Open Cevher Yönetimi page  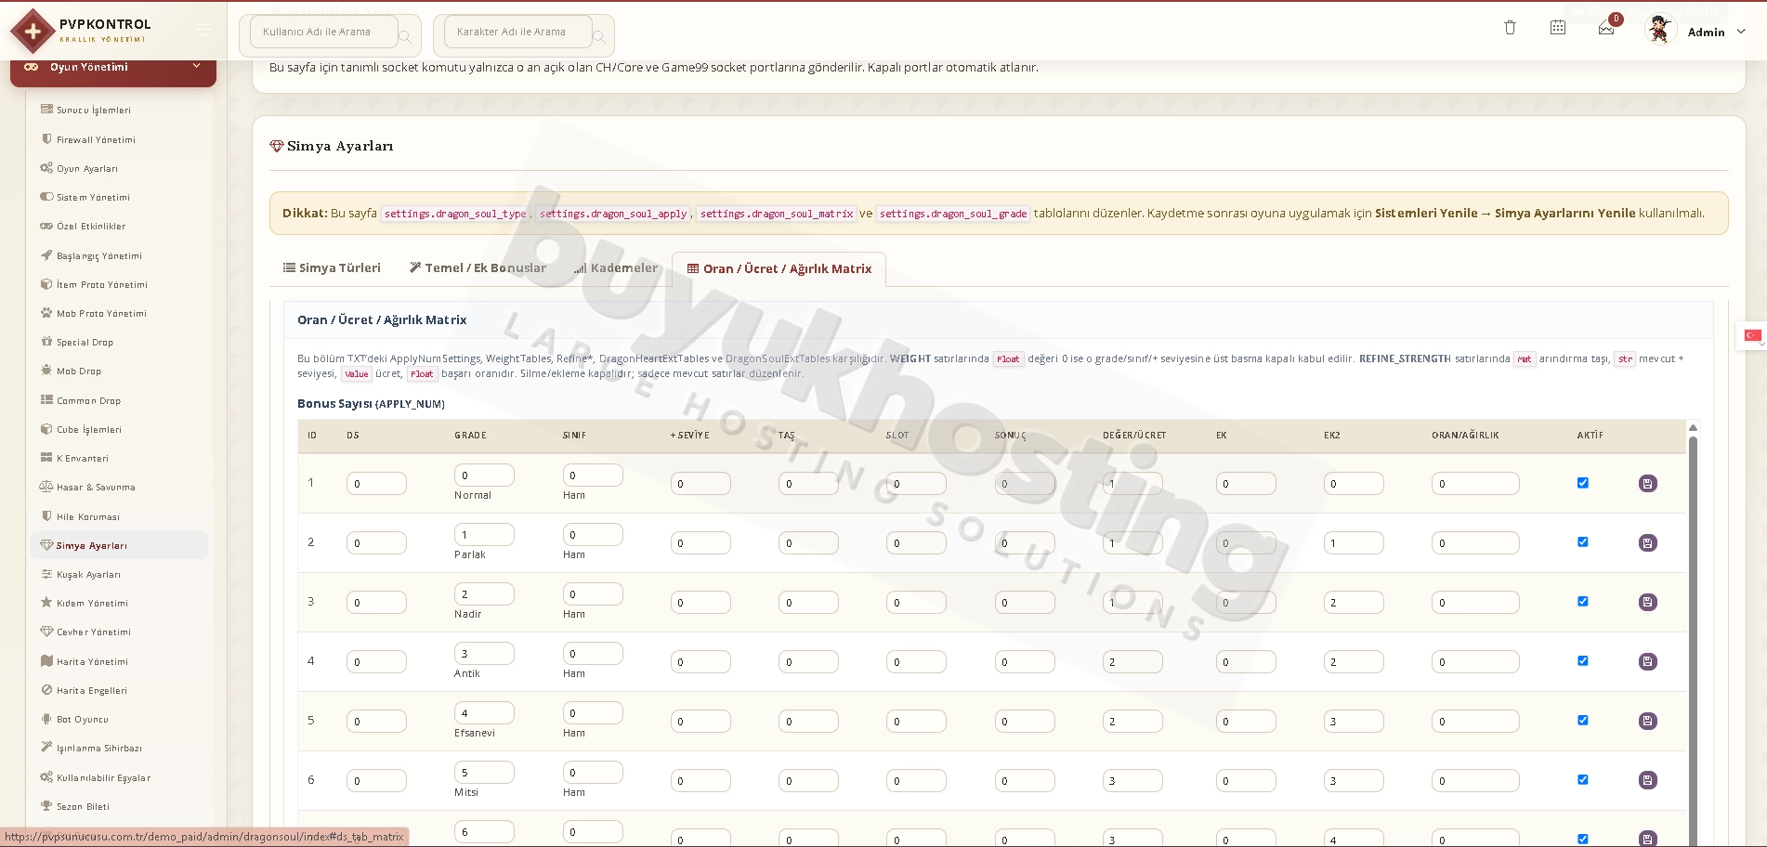click(x=94, y=632)
